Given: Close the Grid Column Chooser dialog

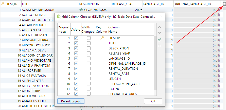Looking at the screenshot, I should (x=161, y=16).
